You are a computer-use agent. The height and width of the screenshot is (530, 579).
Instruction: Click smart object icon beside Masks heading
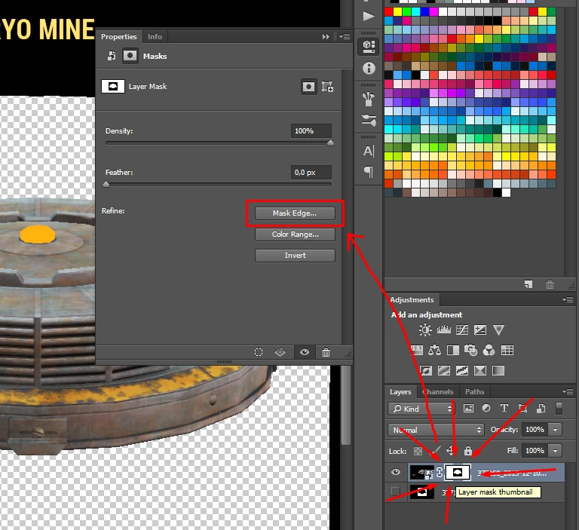coord(111,56)
